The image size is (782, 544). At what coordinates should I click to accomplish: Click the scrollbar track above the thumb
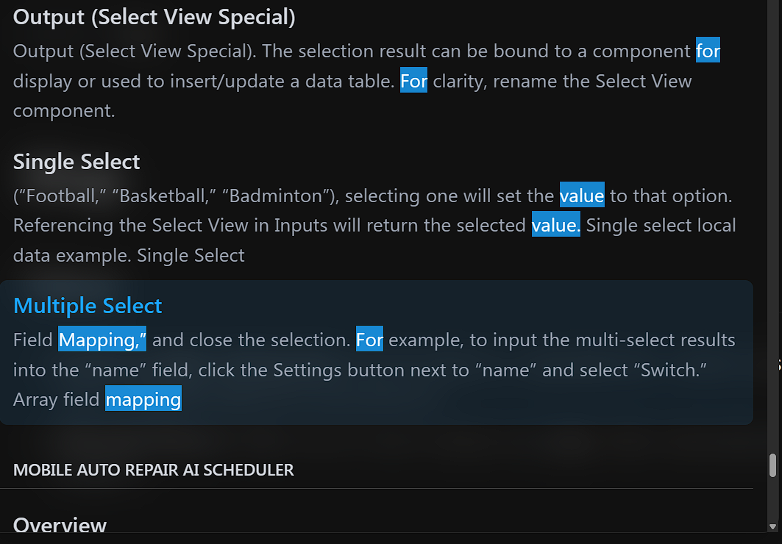[x=772, y=221]
